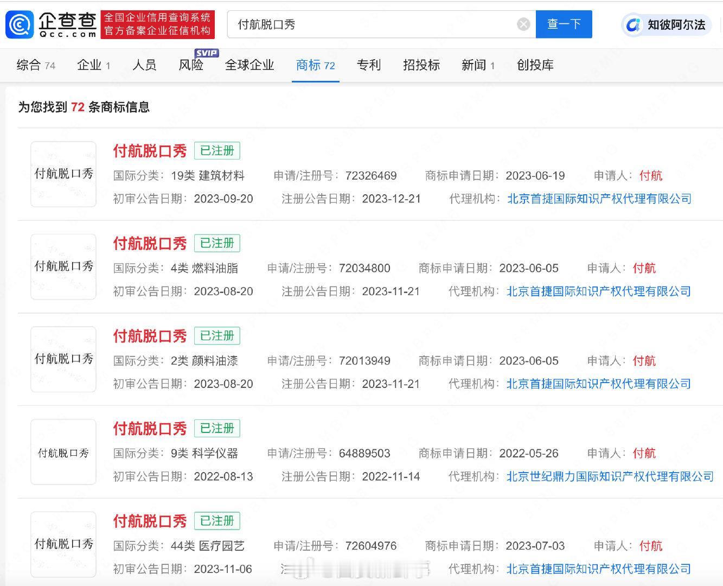Go to the 创投库 tab
This screenshot has height=586, width=723.
click(x=535, y=65)
